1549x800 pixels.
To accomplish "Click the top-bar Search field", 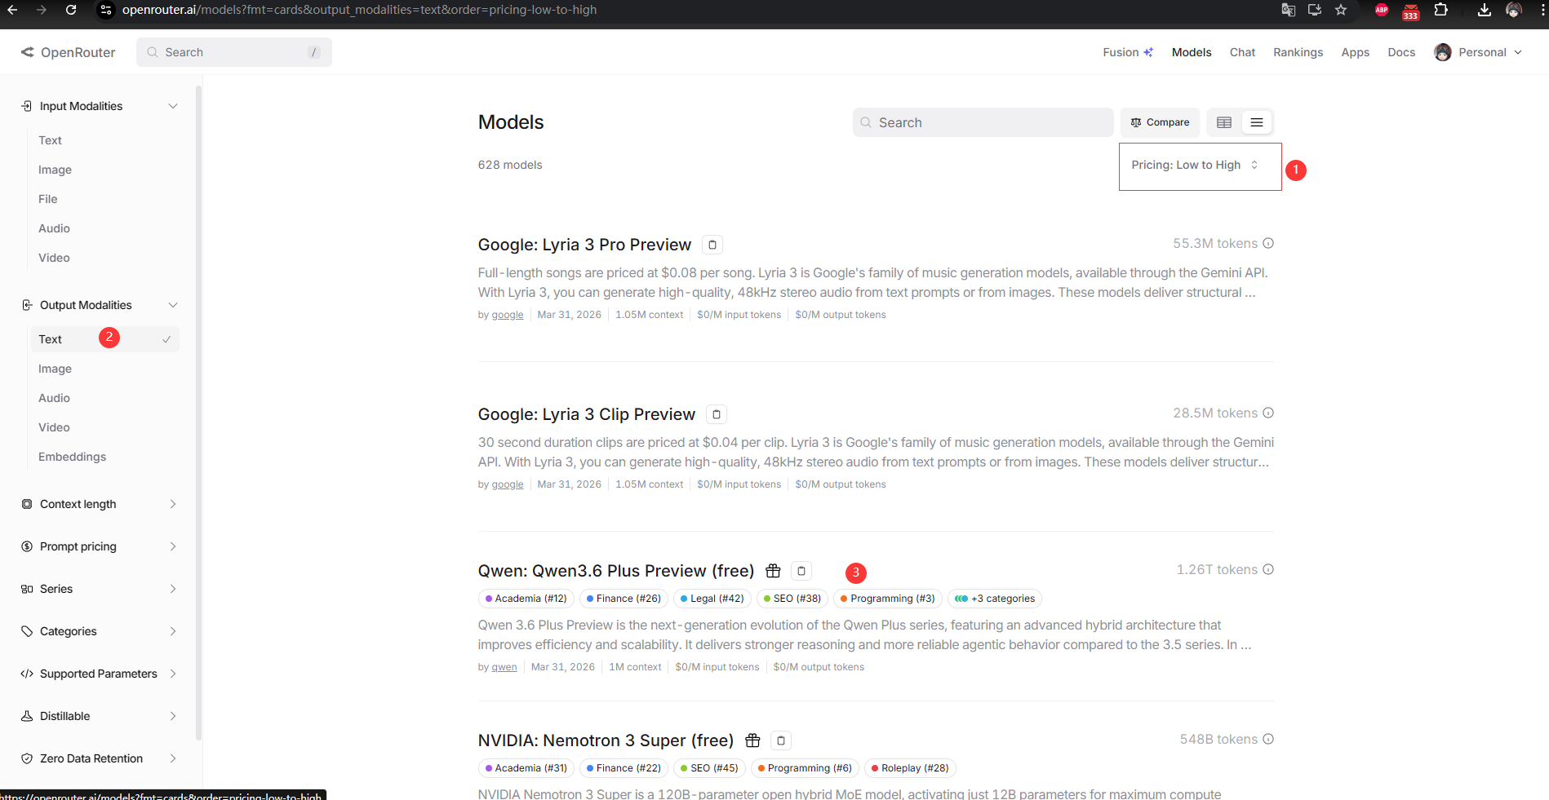I will click(x=234, y=52).
